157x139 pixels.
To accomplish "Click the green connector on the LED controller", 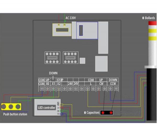I will pyautogui.click(x=61, y=111).
